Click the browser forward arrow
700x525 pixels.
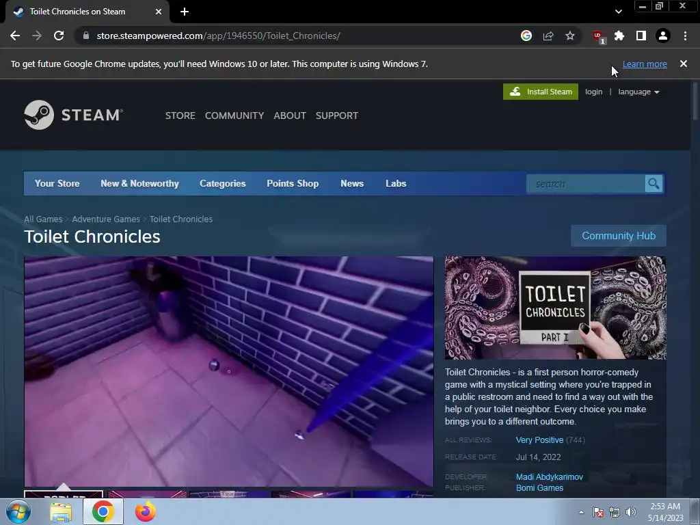click(37, 36)
